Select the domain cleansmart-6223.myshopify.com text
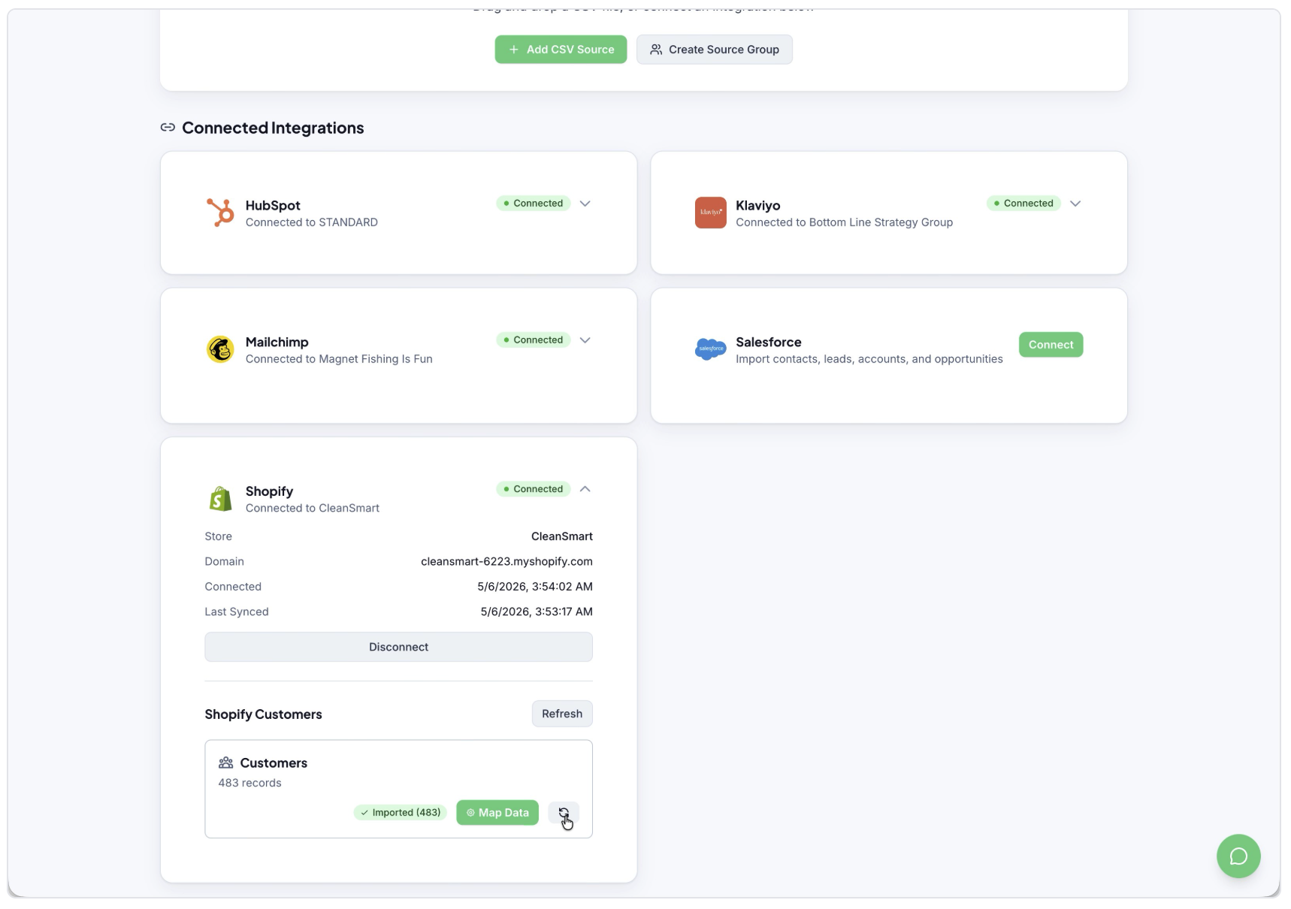 (506, 562)
